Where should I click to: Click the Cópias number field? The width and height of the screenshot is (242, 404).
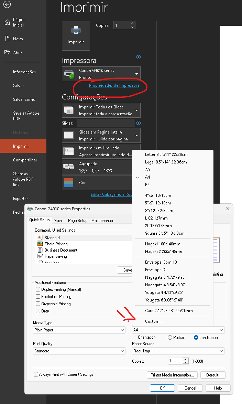pyautogui.click(x=121, y=25)
